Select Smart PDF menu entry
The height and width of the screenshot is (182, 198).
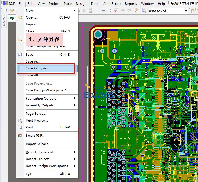[35, 136]
